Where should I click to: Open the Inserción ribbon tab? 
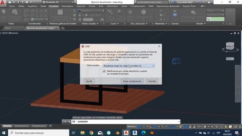(x=81, y=6)
